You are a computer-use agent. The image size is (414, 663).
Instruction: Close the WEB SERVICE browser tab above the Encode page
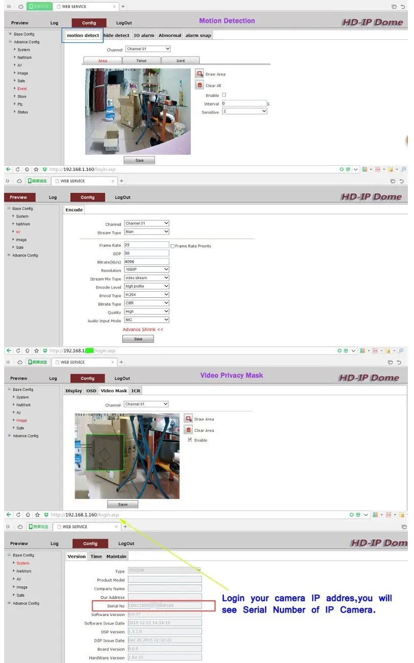[x=113, y=181]
